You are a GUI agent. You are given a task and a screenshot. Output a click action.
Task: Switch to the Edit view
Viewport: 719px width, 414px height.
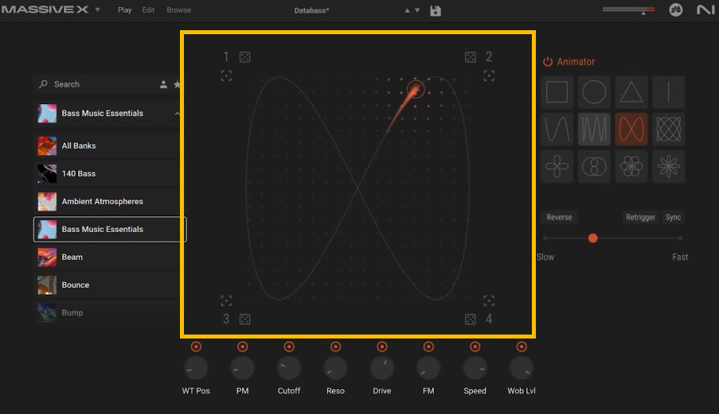click(x=148, y=10)
